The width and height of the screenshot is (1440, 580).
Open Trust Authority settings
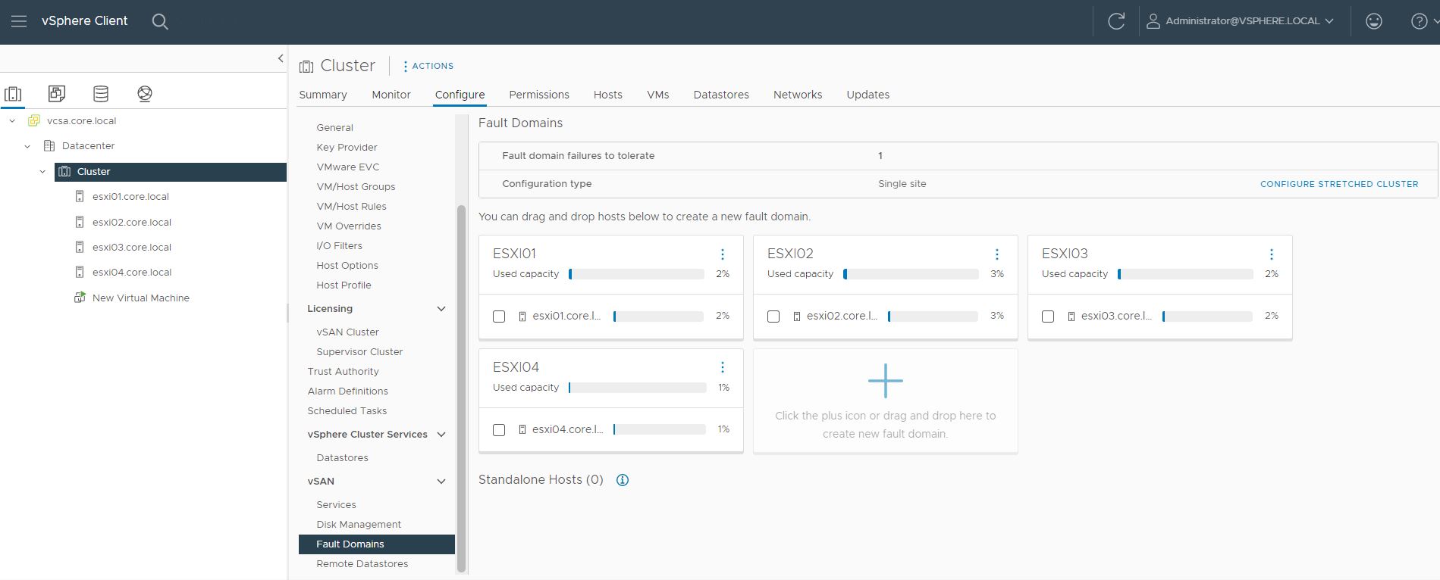tap(343, 372)
